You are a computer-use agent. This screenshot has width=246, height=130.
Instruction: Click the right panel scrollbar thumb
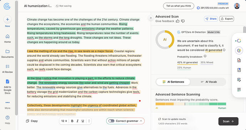point(245,30)
